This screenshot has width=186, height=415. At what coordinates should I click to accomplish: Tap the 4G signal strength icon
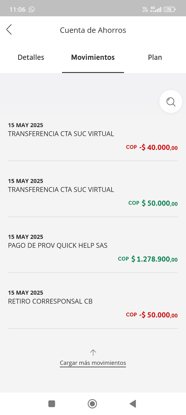(x=156, y=9)
